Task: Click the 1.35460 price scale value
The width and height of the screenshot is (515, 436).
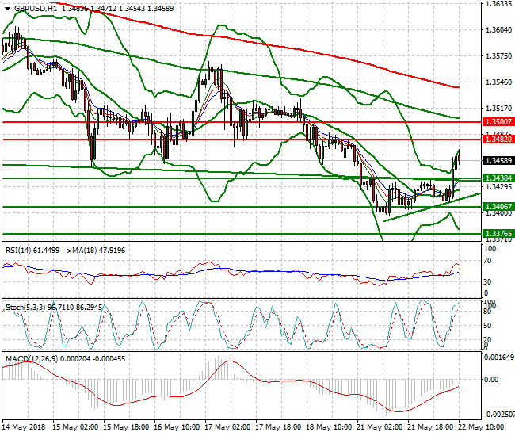Action: 498,82
